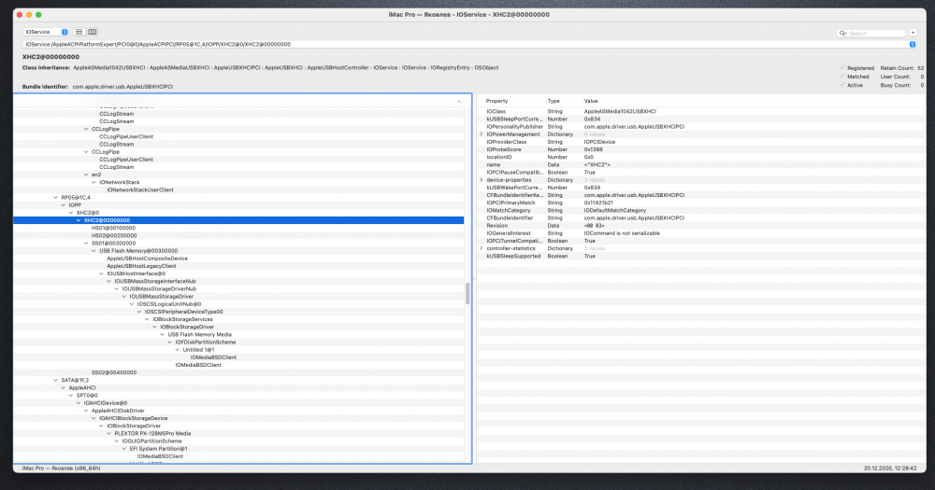Select the IOProbeScore property row
This screenshot has height=490, width=935.
(701, 149)
